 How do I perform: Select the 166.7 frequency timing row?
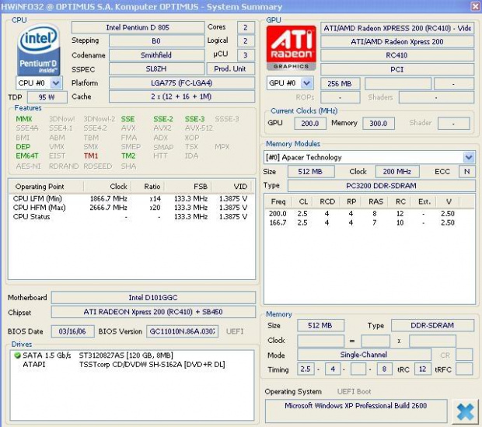tap(362, 222)
